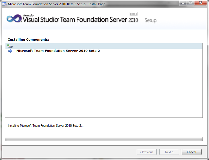Image resolution: width=209 pixels, height=160 pixels.
Task: Click the disabled Previous button
Action: click(x=147, y=152)
